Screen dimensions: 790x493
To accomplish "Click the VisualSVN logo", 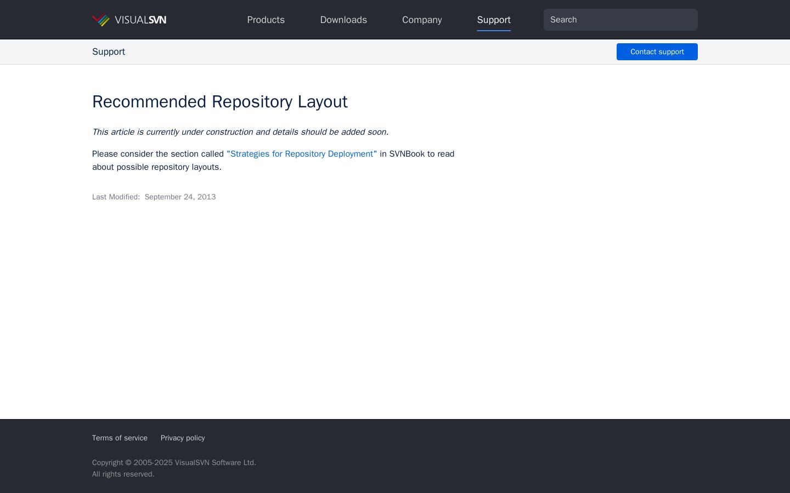I will coord(129,20).
